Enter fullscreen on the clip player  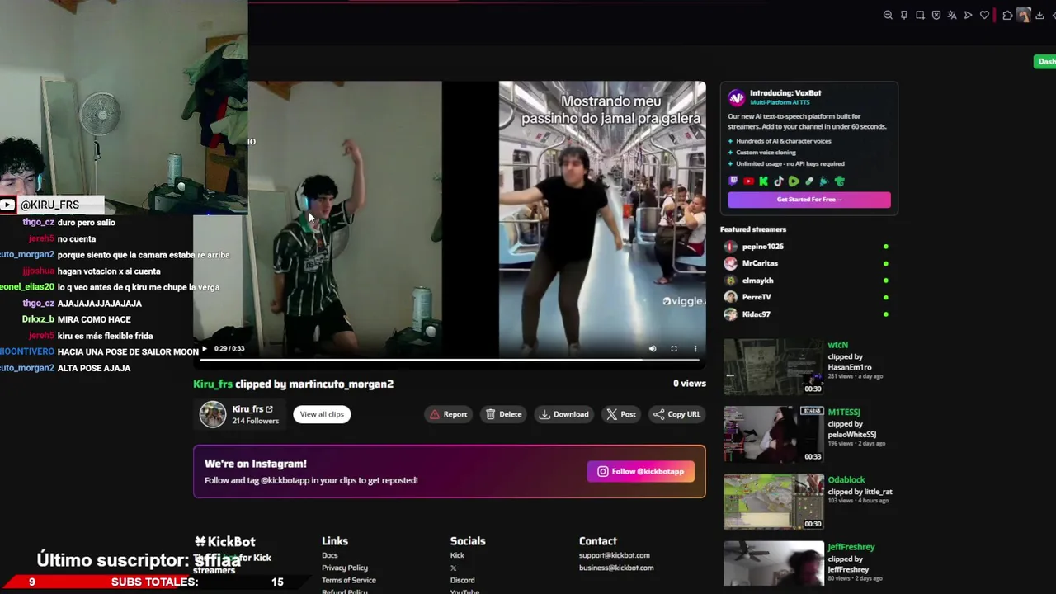click(x=674, y=349)
